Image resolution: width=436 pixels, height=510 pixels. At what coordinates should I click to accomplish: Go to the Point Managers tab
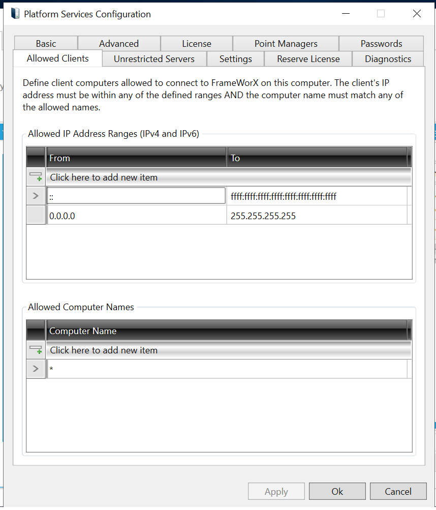pos(286,44)
